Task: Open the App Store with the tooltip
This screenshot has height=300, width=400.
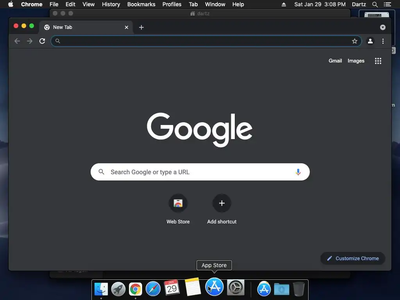Action: pyautogui.click(x=214, y=287)
